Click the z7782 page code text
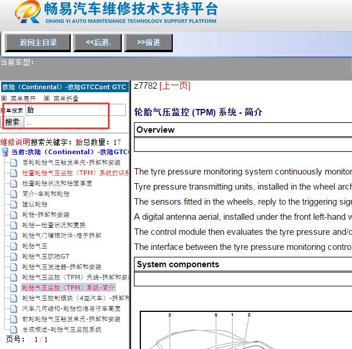This screenshot has height=349, width=352. [146, 86]
